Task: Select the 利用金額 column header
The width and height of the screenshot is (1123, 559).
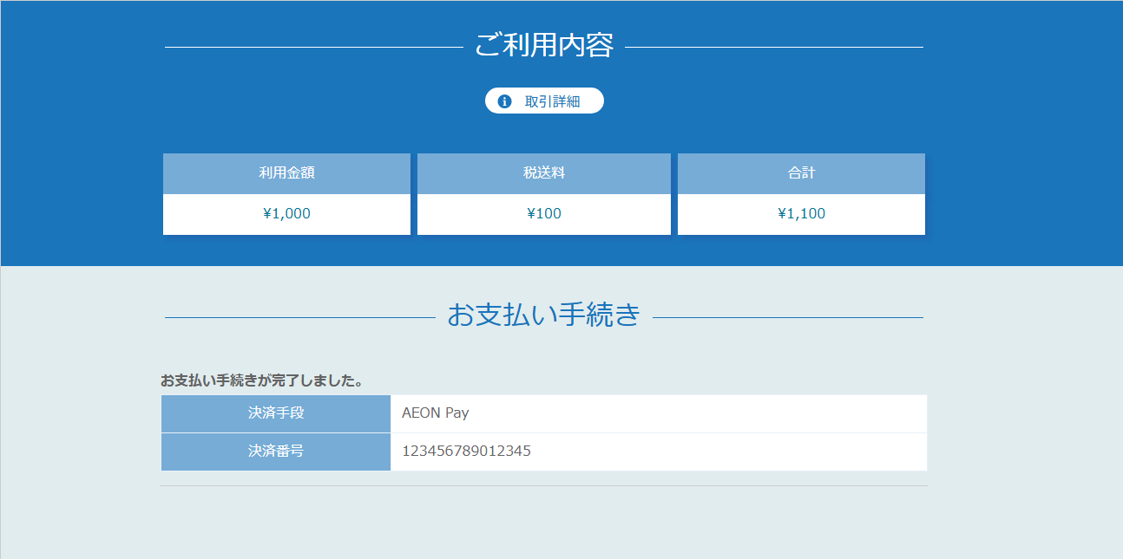Action: pos(286,173)
